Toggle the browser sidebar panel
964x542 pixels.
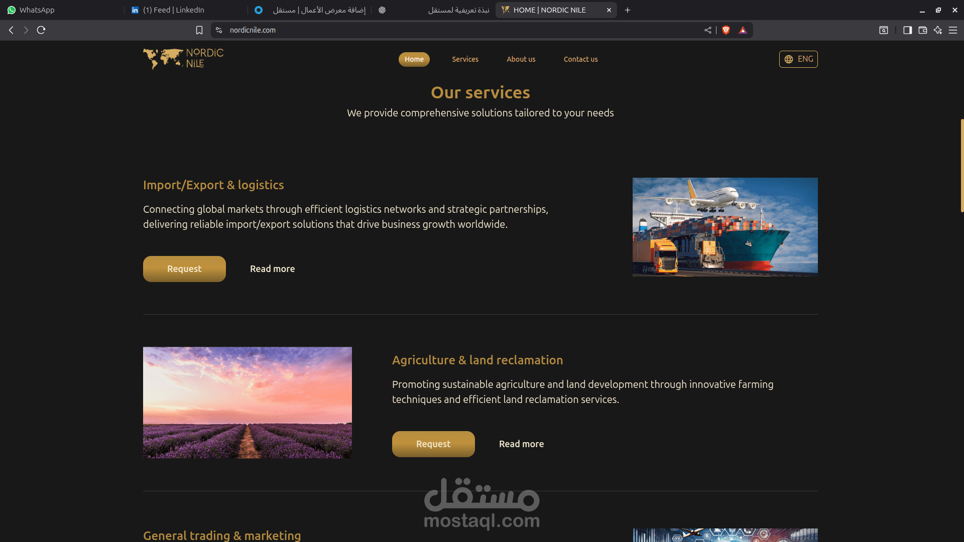[x=907, y=30]
